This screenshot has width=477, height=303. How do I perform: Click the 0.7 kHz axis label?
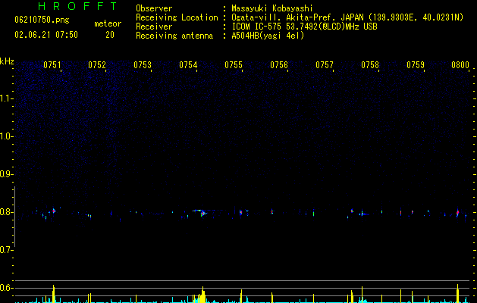[6, 250]
